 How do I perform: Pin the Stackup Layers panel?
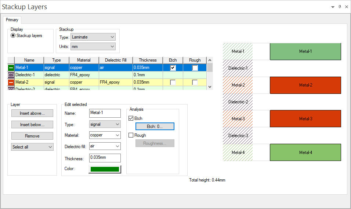(340, 7)
